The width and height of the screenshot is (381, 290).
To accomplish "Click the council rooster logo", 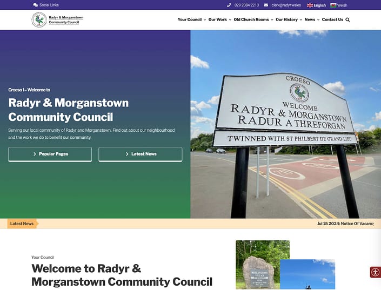I will (x=39, y=20).
